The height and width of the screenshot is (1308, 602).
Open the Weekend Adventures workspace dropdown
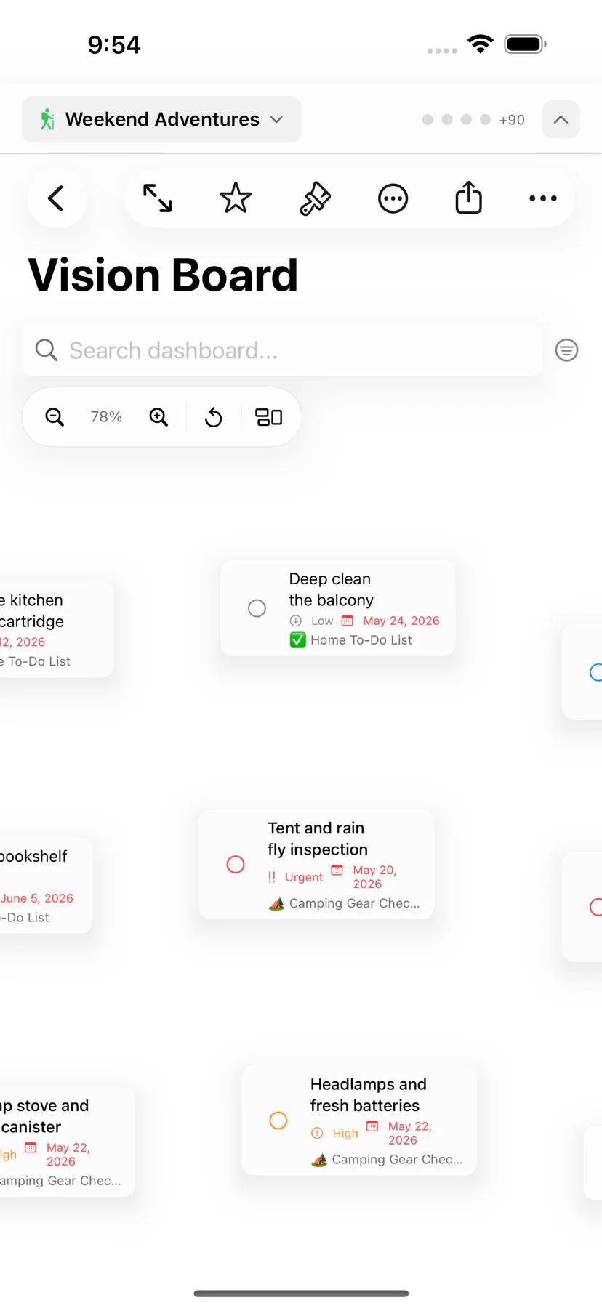pyautogui.click(x=161, y=119)
